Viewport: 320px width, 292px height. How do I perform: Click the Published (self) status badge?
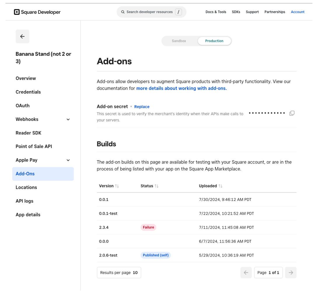click(x=156, y=255)
